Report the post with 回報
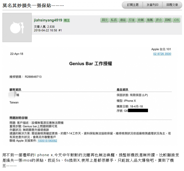The width and height of the screenshot is (184, 171). click(168, 20)
